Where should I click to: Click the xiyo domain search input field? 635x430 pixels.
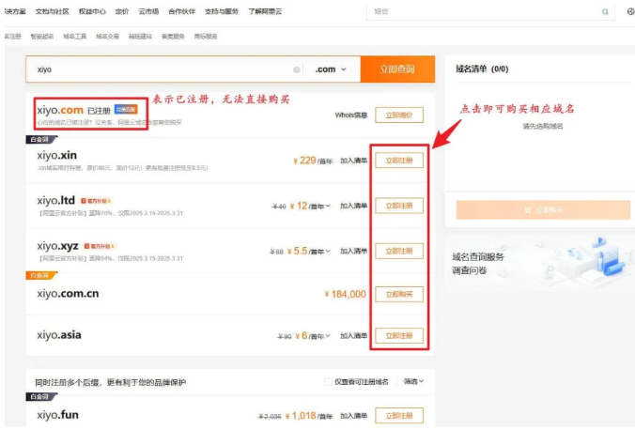[160, 69]
